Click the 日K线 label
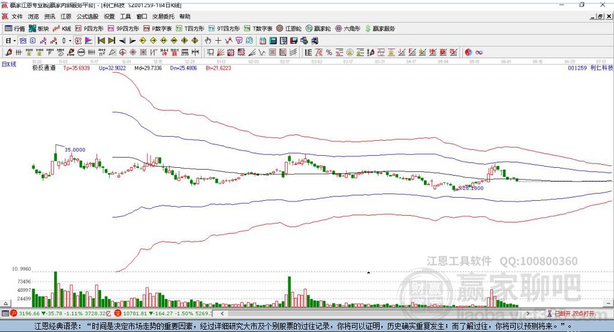Viewport: 614px width, 332px height. (x=9, y=65)
